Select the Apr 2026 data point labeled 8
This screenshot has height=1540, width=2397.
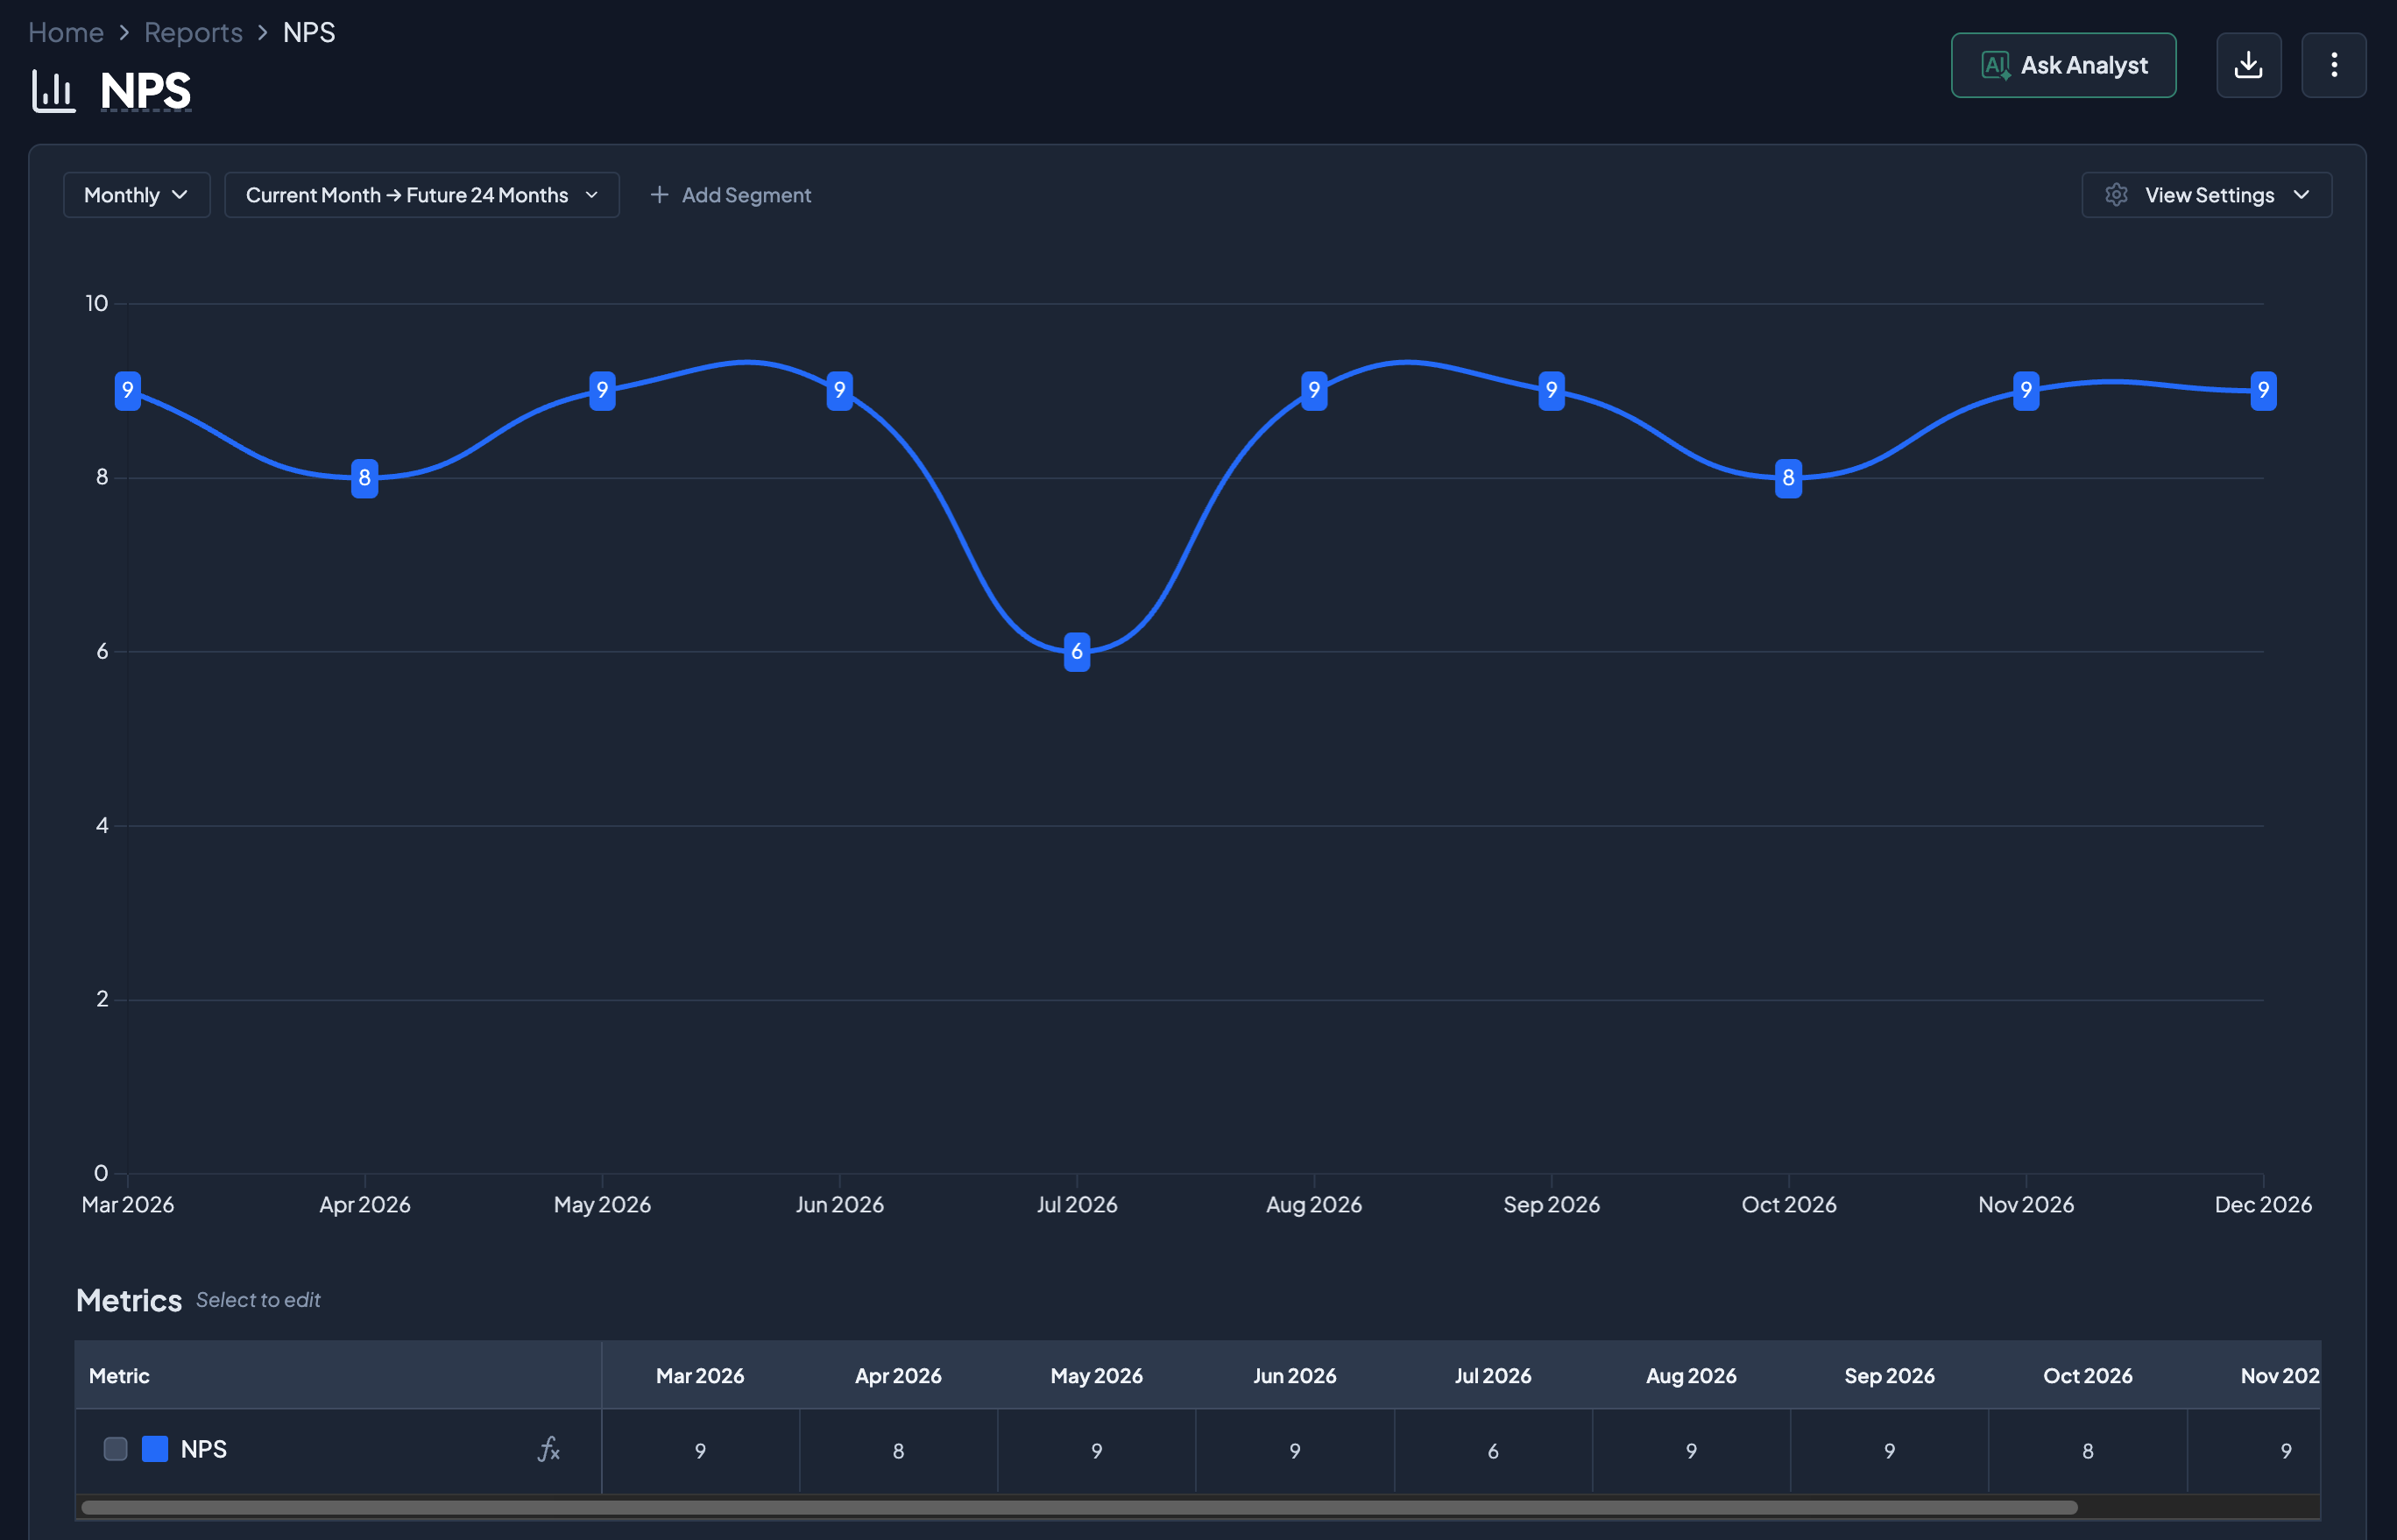point(365,478)
